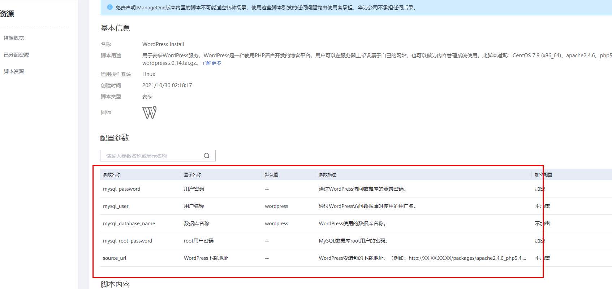Screen dimensions: 612x289
Task: Focus the parameter name search field
Action: [158, 156]
